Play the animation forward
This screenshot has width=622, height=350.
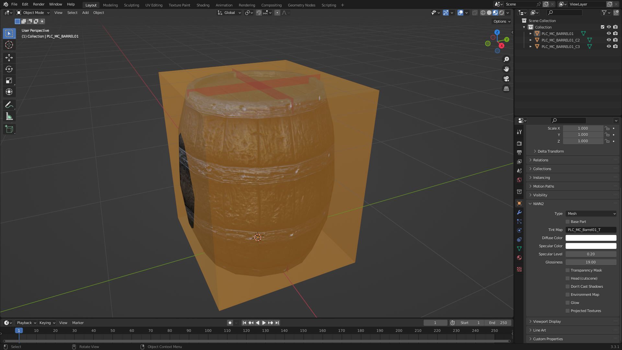point(264,323)
